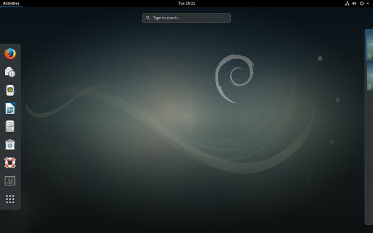
Task: Launch LibreOffice Writer
Action: point(10,108)
